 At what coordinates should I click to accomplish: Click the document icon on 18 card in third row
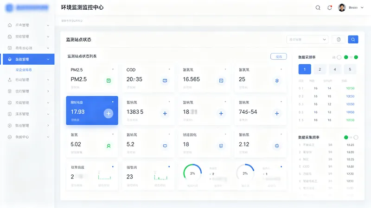[x=221, y=146]
